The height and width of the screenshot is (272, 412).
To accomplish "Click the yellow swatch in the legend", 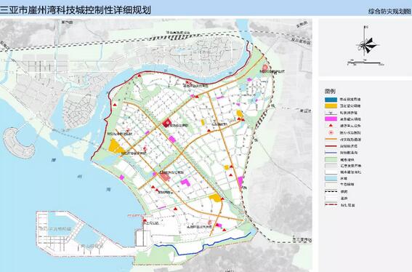I will point(331,106).
